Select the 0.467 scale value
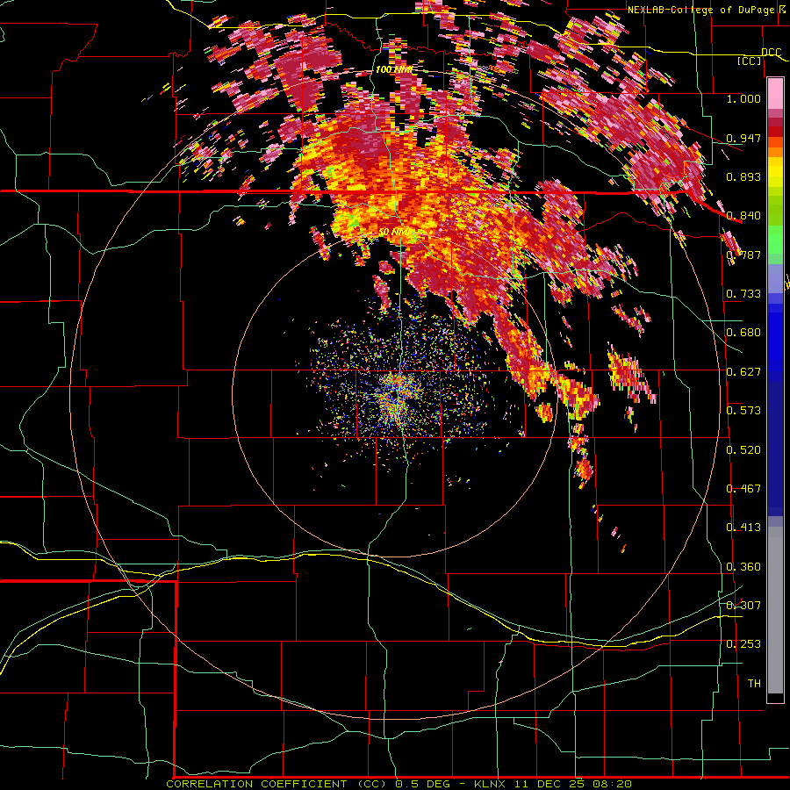This screenshot has width=790, height=790. [x=743, y=489]
